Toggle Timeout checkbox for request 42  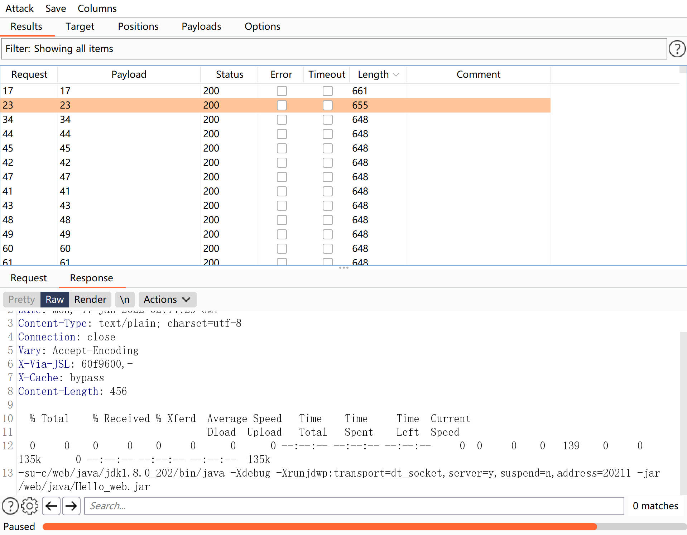tap(328, 163)
